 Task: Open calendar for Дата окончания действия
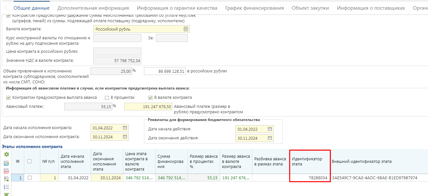tap(270, 138)
